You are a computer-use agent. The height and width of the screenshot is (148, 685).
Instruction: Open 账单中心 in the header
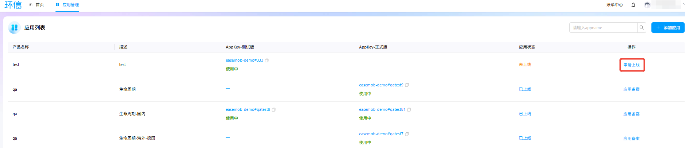coord(615,5)
